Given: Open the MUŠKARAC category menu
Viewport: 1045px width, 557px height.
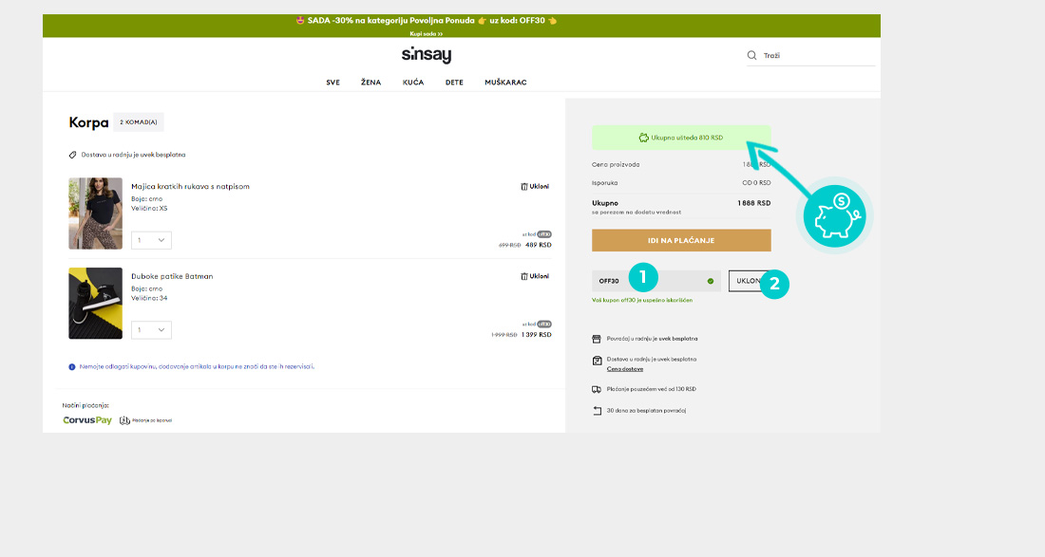Looking at the screenshot, I should coord(505,83).
